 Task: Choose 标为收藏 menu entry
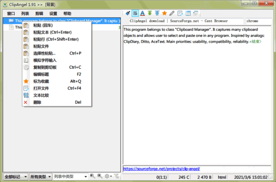(x=57, y=81)
